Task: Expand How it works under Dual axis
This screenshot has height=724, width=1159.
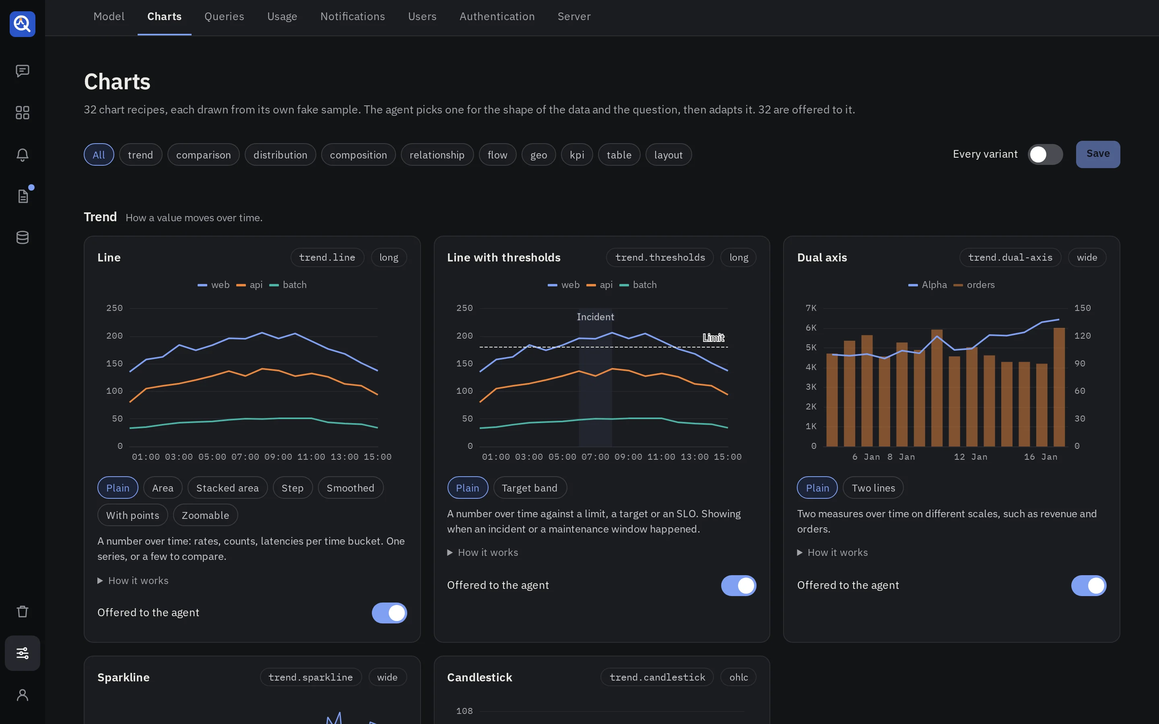Action: 832,553
